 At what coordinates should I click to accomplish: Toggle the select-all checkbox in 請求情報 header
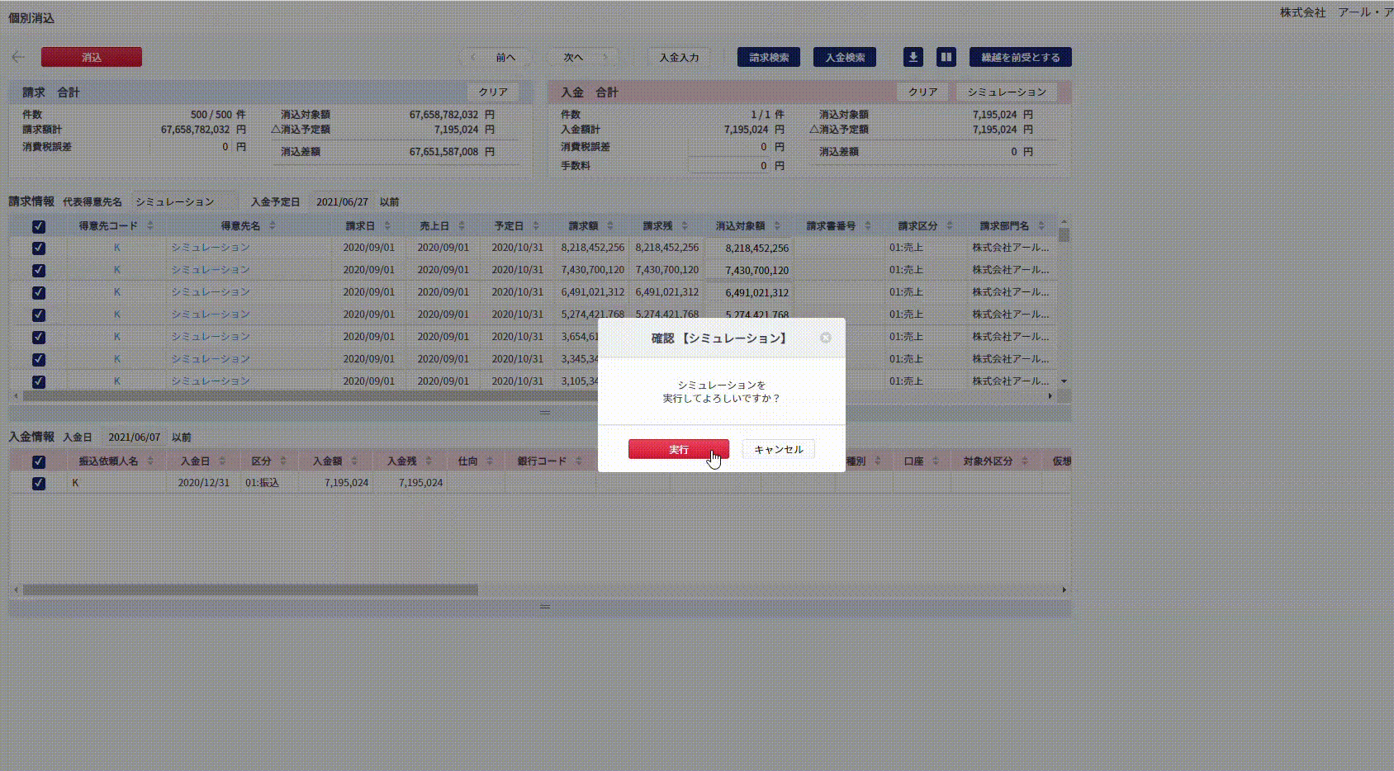pos(39,226)
